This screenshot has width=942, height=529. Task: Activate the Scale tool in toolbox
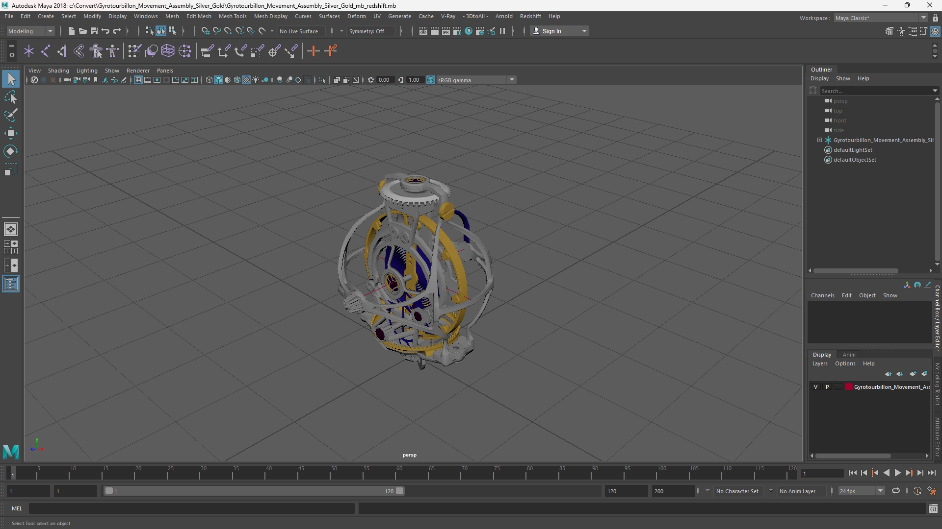[x=11, y=169]
